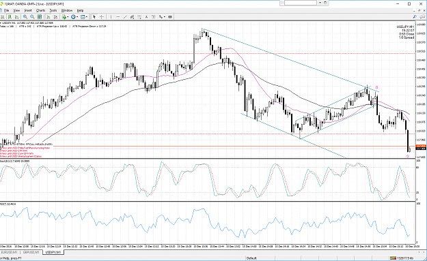Zoom in on the chart

click(x=25, y=17)
